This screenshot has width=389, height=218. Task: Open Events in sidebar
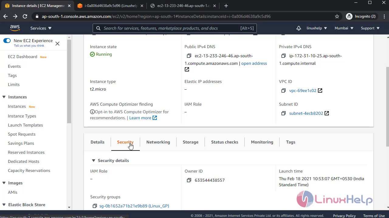coord(14,66)
